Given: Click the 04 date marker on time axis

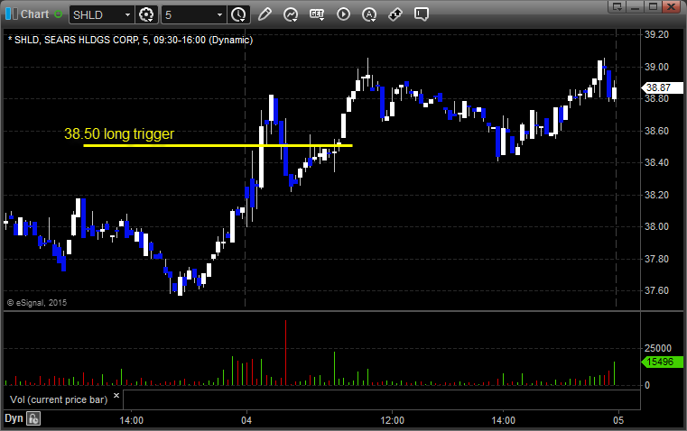Looking at the screenshot, I should 246,420.
